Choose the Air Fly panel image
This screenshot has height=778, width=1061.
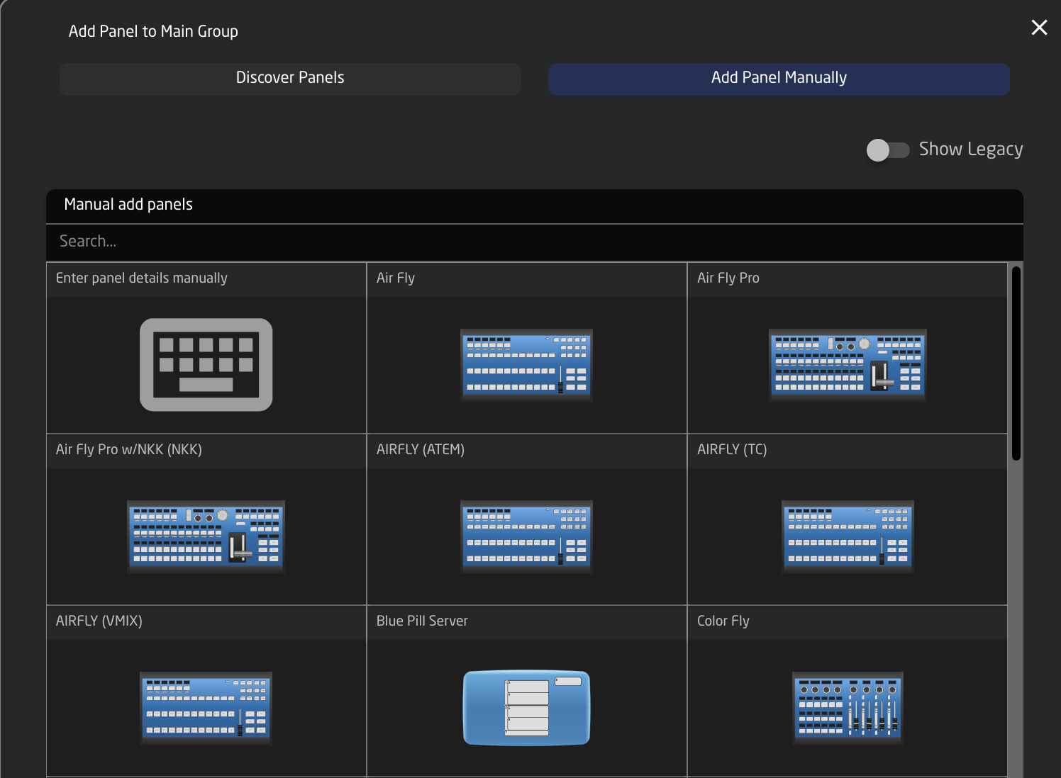(526, 365)
